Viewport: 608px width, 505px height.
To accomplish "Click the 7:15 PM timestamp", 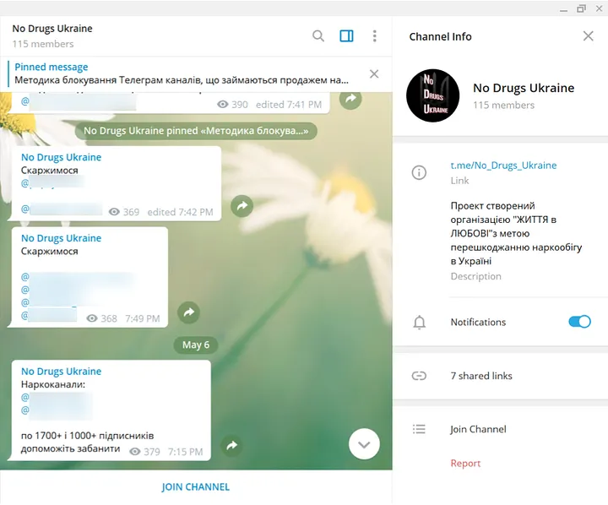I will tap(185, 452).
